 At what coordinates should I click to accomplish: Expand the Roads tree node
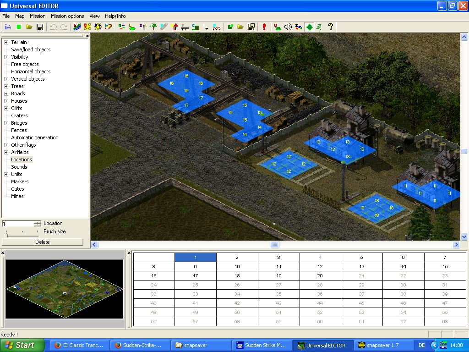pos(6,93)
